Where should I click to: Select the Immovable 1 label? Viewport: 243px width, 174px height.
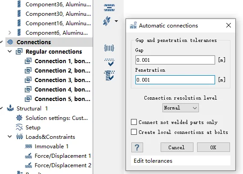coord(52,147)
